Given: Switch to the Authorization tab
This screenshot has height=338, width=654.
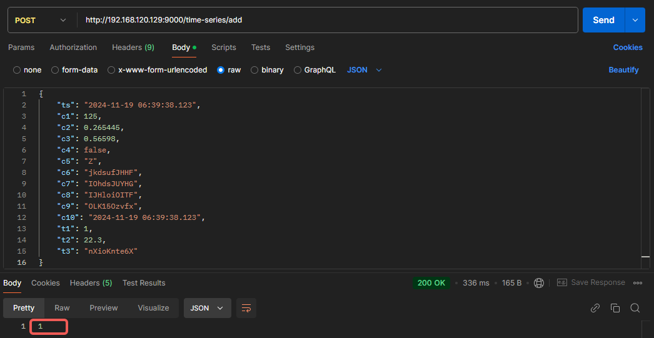Looking at the screenshot, I should coord(73,47).
